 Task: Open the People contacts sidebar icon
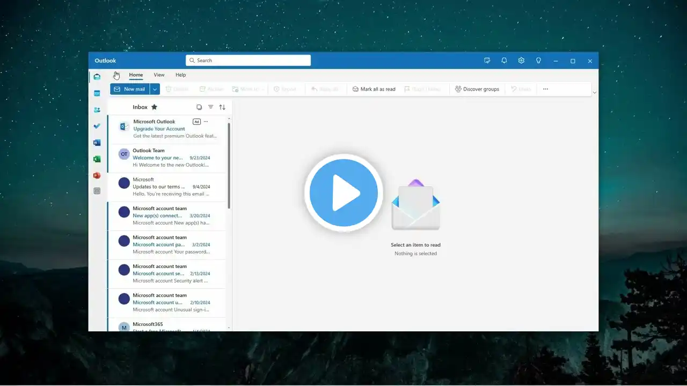pyautogui.click(x=97, y=110)
